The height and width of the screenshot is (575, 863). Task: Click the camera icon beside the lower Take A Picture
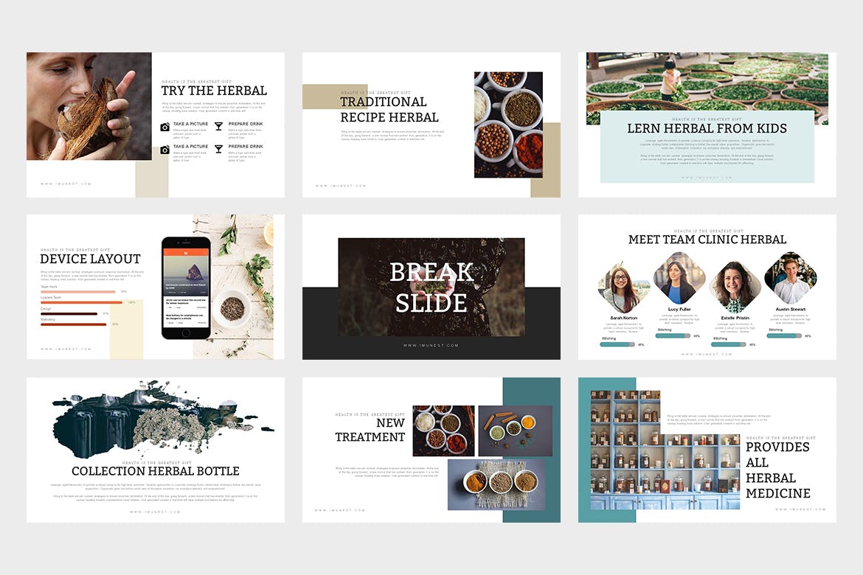coord(164,150)
